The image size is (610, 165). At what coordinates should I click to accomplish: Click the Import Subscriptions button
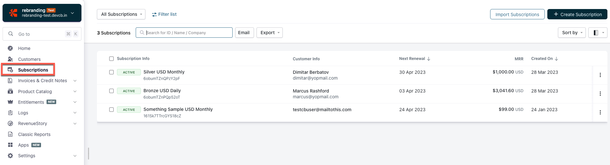pyautogui.click(x=517, y=15)
